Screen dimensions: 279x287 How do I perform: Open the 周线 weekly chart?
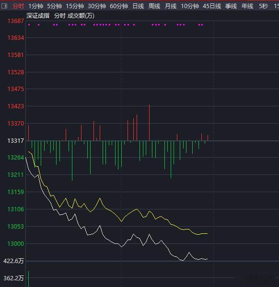[154, 6]
